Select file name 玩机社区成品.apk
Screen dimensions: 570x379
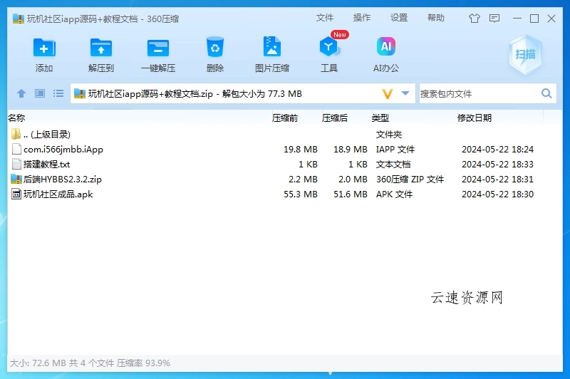click(58, 194)
